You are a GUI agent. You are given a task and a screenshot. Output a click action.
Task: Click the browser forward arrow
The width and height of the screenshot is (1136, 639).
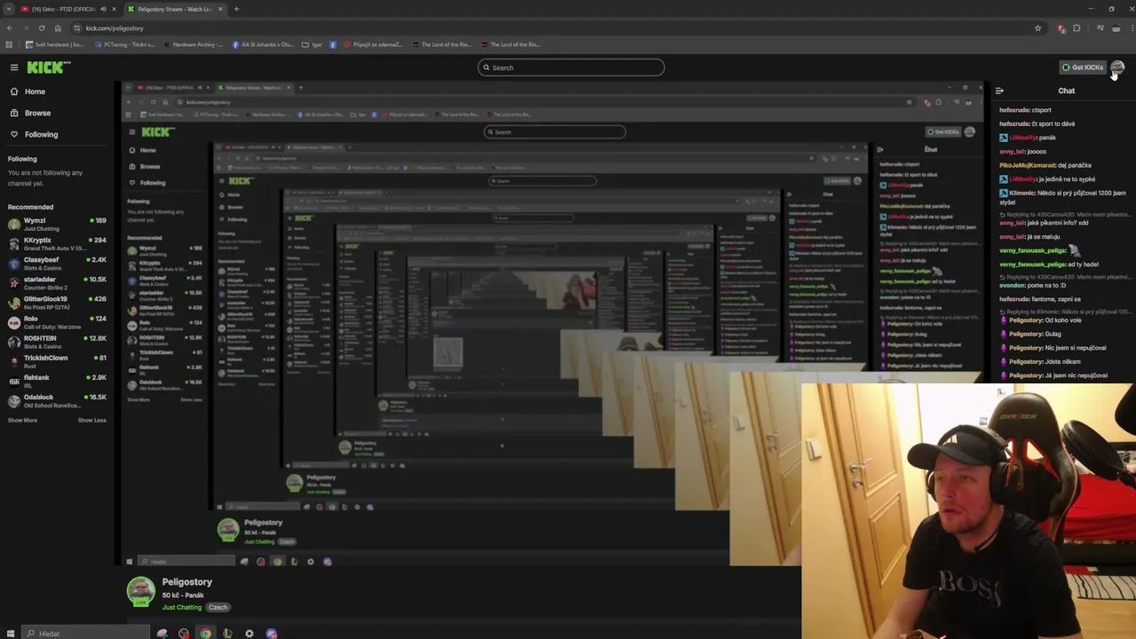pyautogui.click(x=26, y=28)
